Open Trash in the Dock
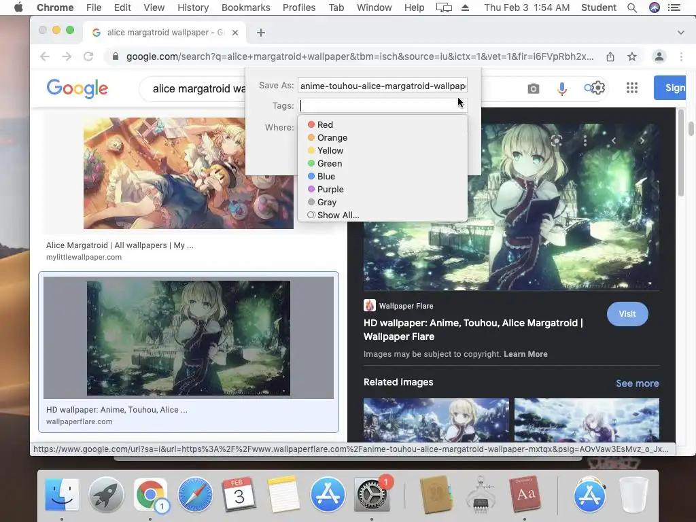This screenshot has width=696, height=522. point(634,493)
